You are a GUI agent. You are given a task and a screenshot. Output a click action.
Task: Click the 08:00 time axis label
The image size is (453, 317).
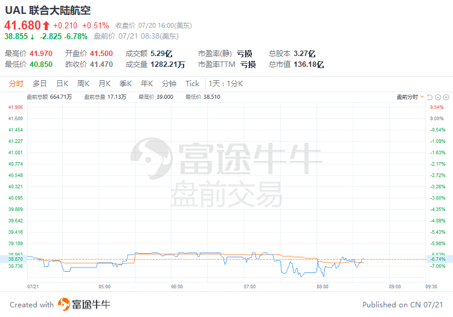[323, 286]
